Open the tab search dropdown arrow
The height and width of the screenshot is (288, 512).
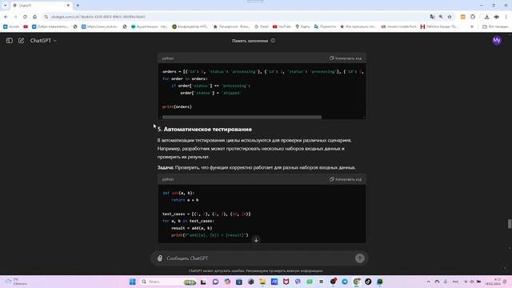(6, 6)
